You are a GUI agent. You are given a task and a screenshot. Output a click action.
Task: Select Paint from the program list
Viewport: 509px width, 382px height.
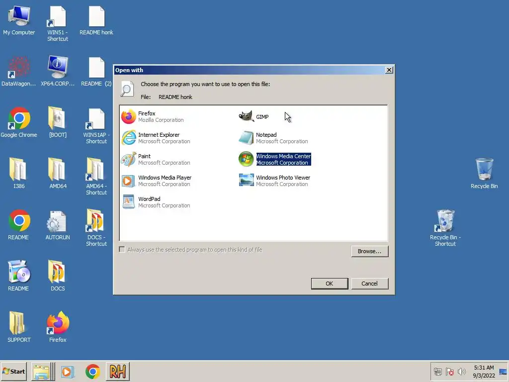coord(156,160)
